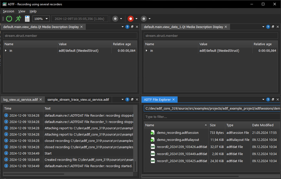Undock the ADTF File Explorer panel

273,99
